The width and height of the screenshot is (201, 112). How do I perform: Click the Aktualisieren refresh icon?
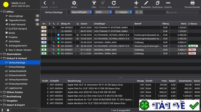[x=114, y=3]
